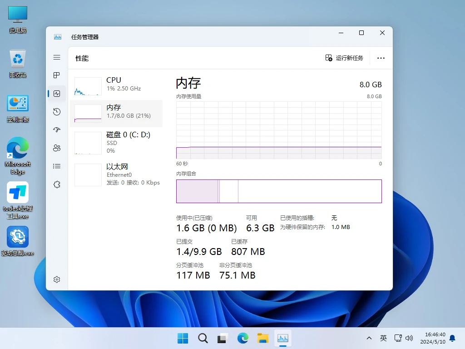Open Users page sidebar icon
The width and height of the screenshot is (465, 349).
tap(57, 148)
